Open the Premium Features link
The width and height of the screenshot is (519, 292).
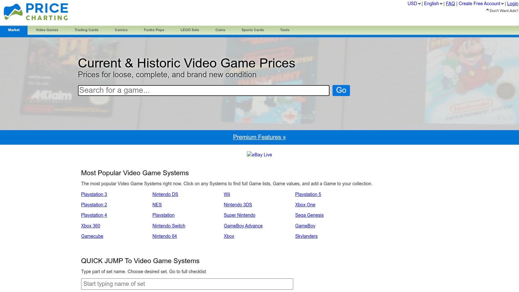[259, 137]
